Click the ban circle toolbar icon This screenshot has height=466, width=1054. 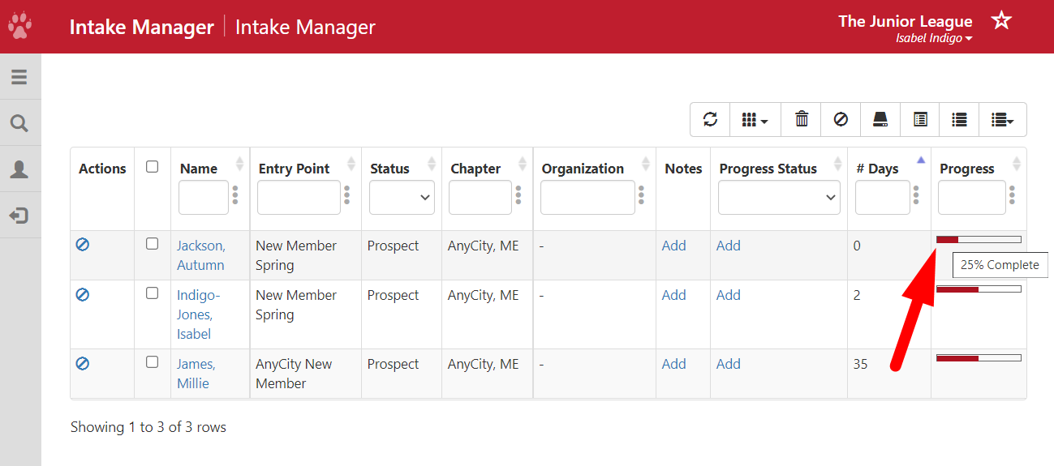click(841, 119)
